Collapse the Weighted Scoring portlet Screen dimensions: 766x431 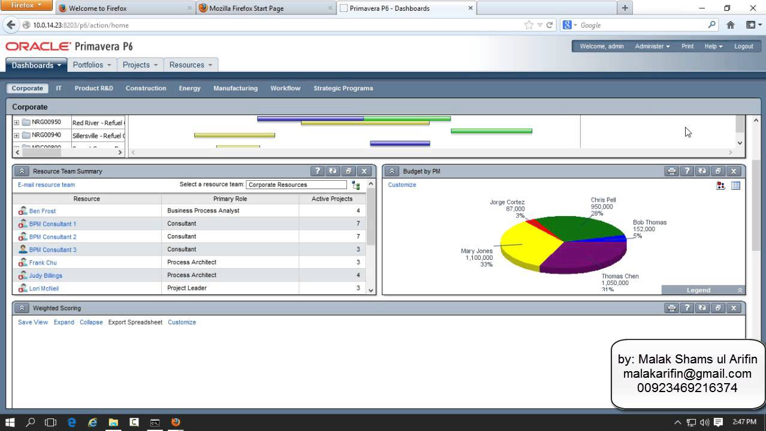tap(22, 308)
